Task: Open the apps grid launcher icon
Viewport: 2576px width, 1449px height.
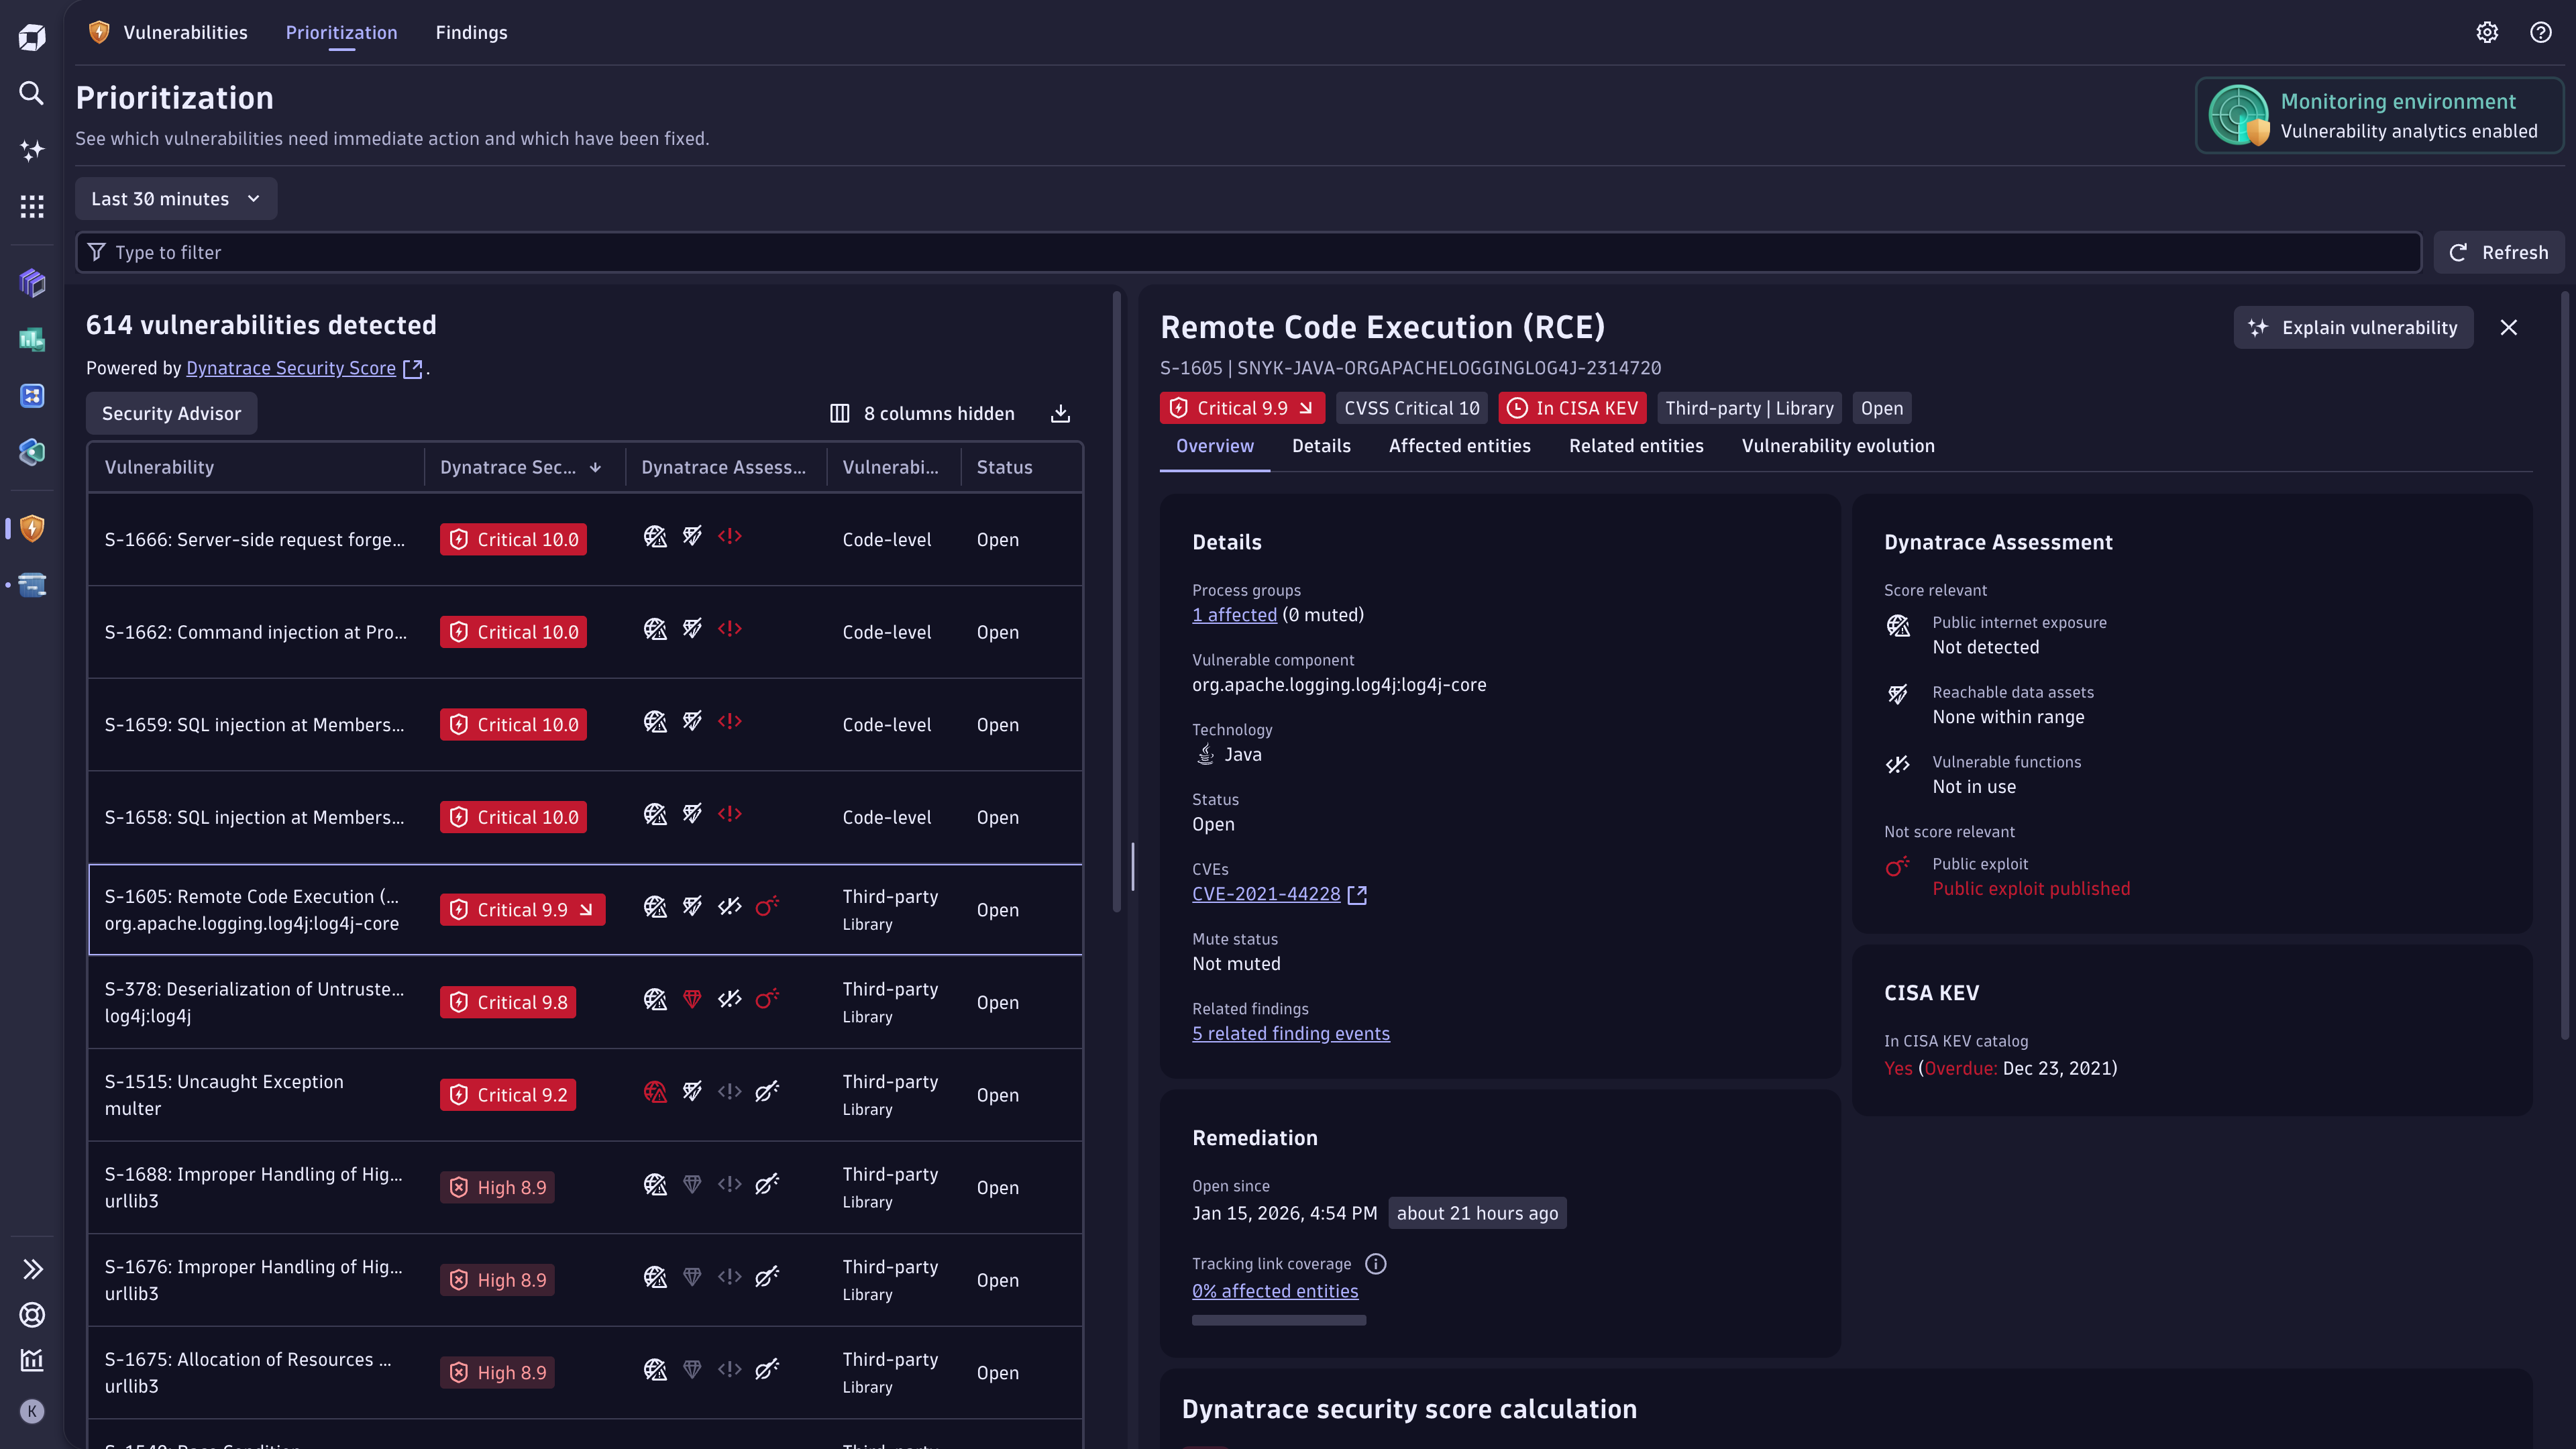Action: (x=32, y=206)
